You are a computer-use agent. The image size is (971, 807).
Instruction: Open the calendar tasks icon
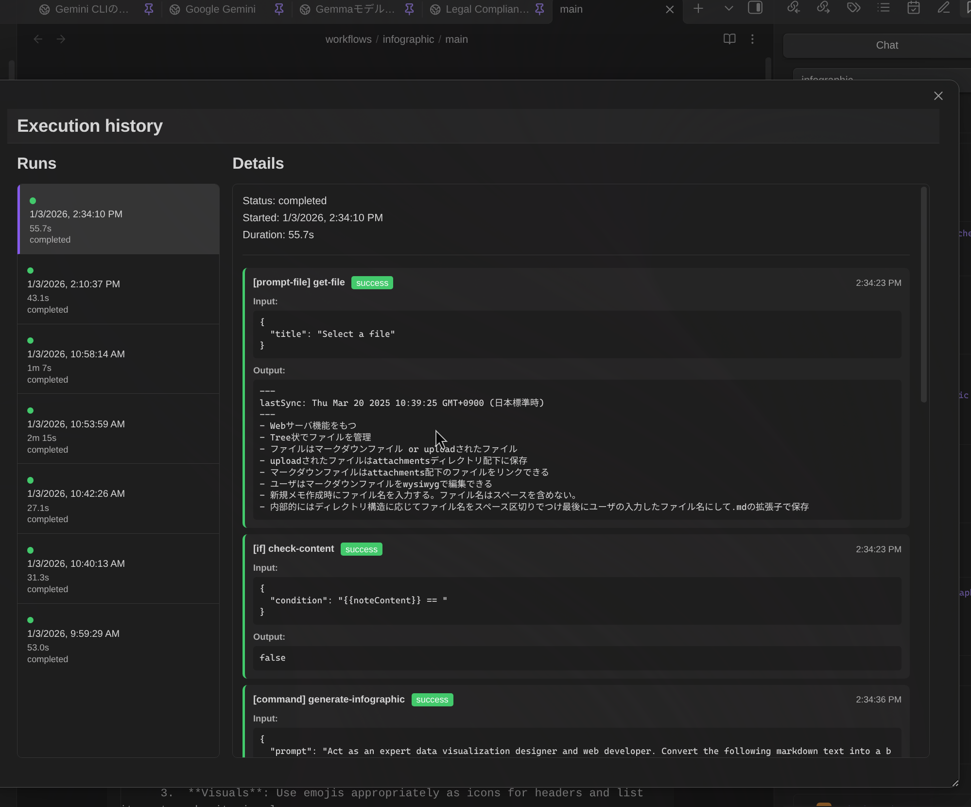914,8
